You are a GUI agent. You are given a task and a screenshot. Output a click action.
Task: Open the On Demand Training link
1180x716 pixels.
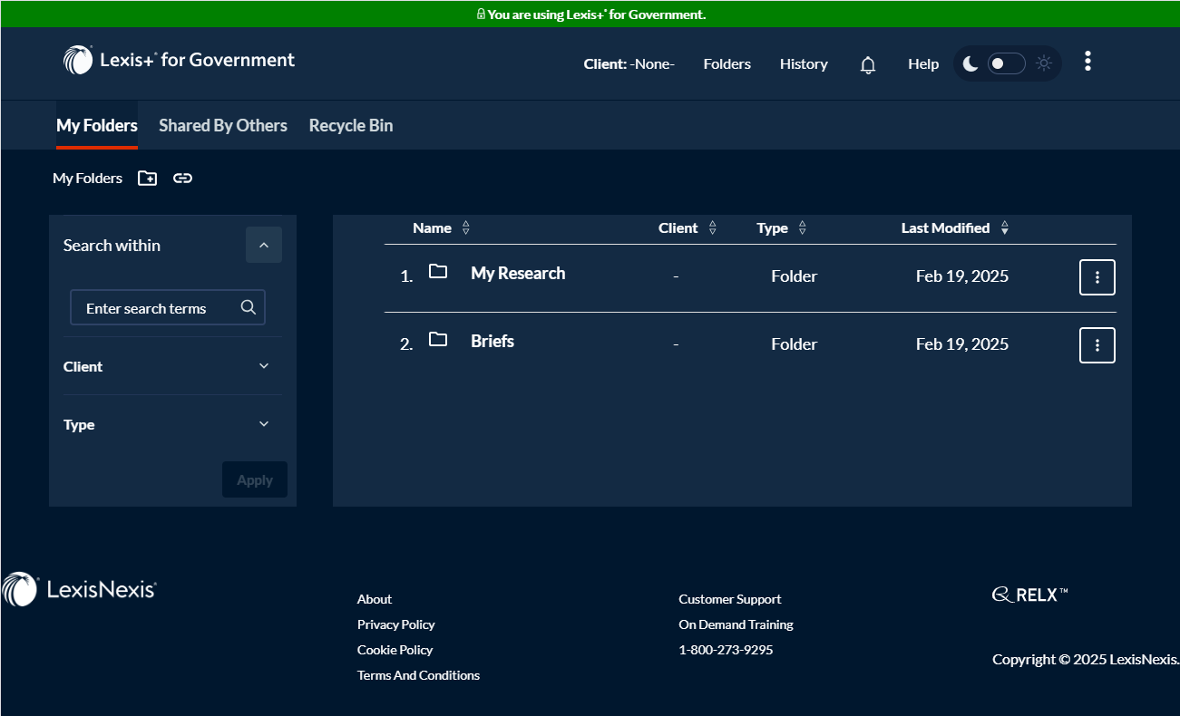(736, 624)
